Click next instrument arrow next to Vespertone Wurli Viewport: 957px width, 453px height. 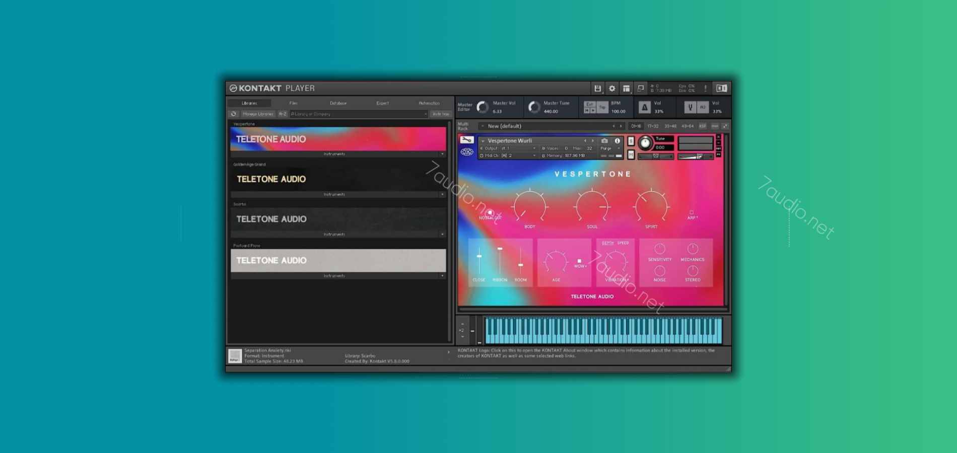[593, 141]
